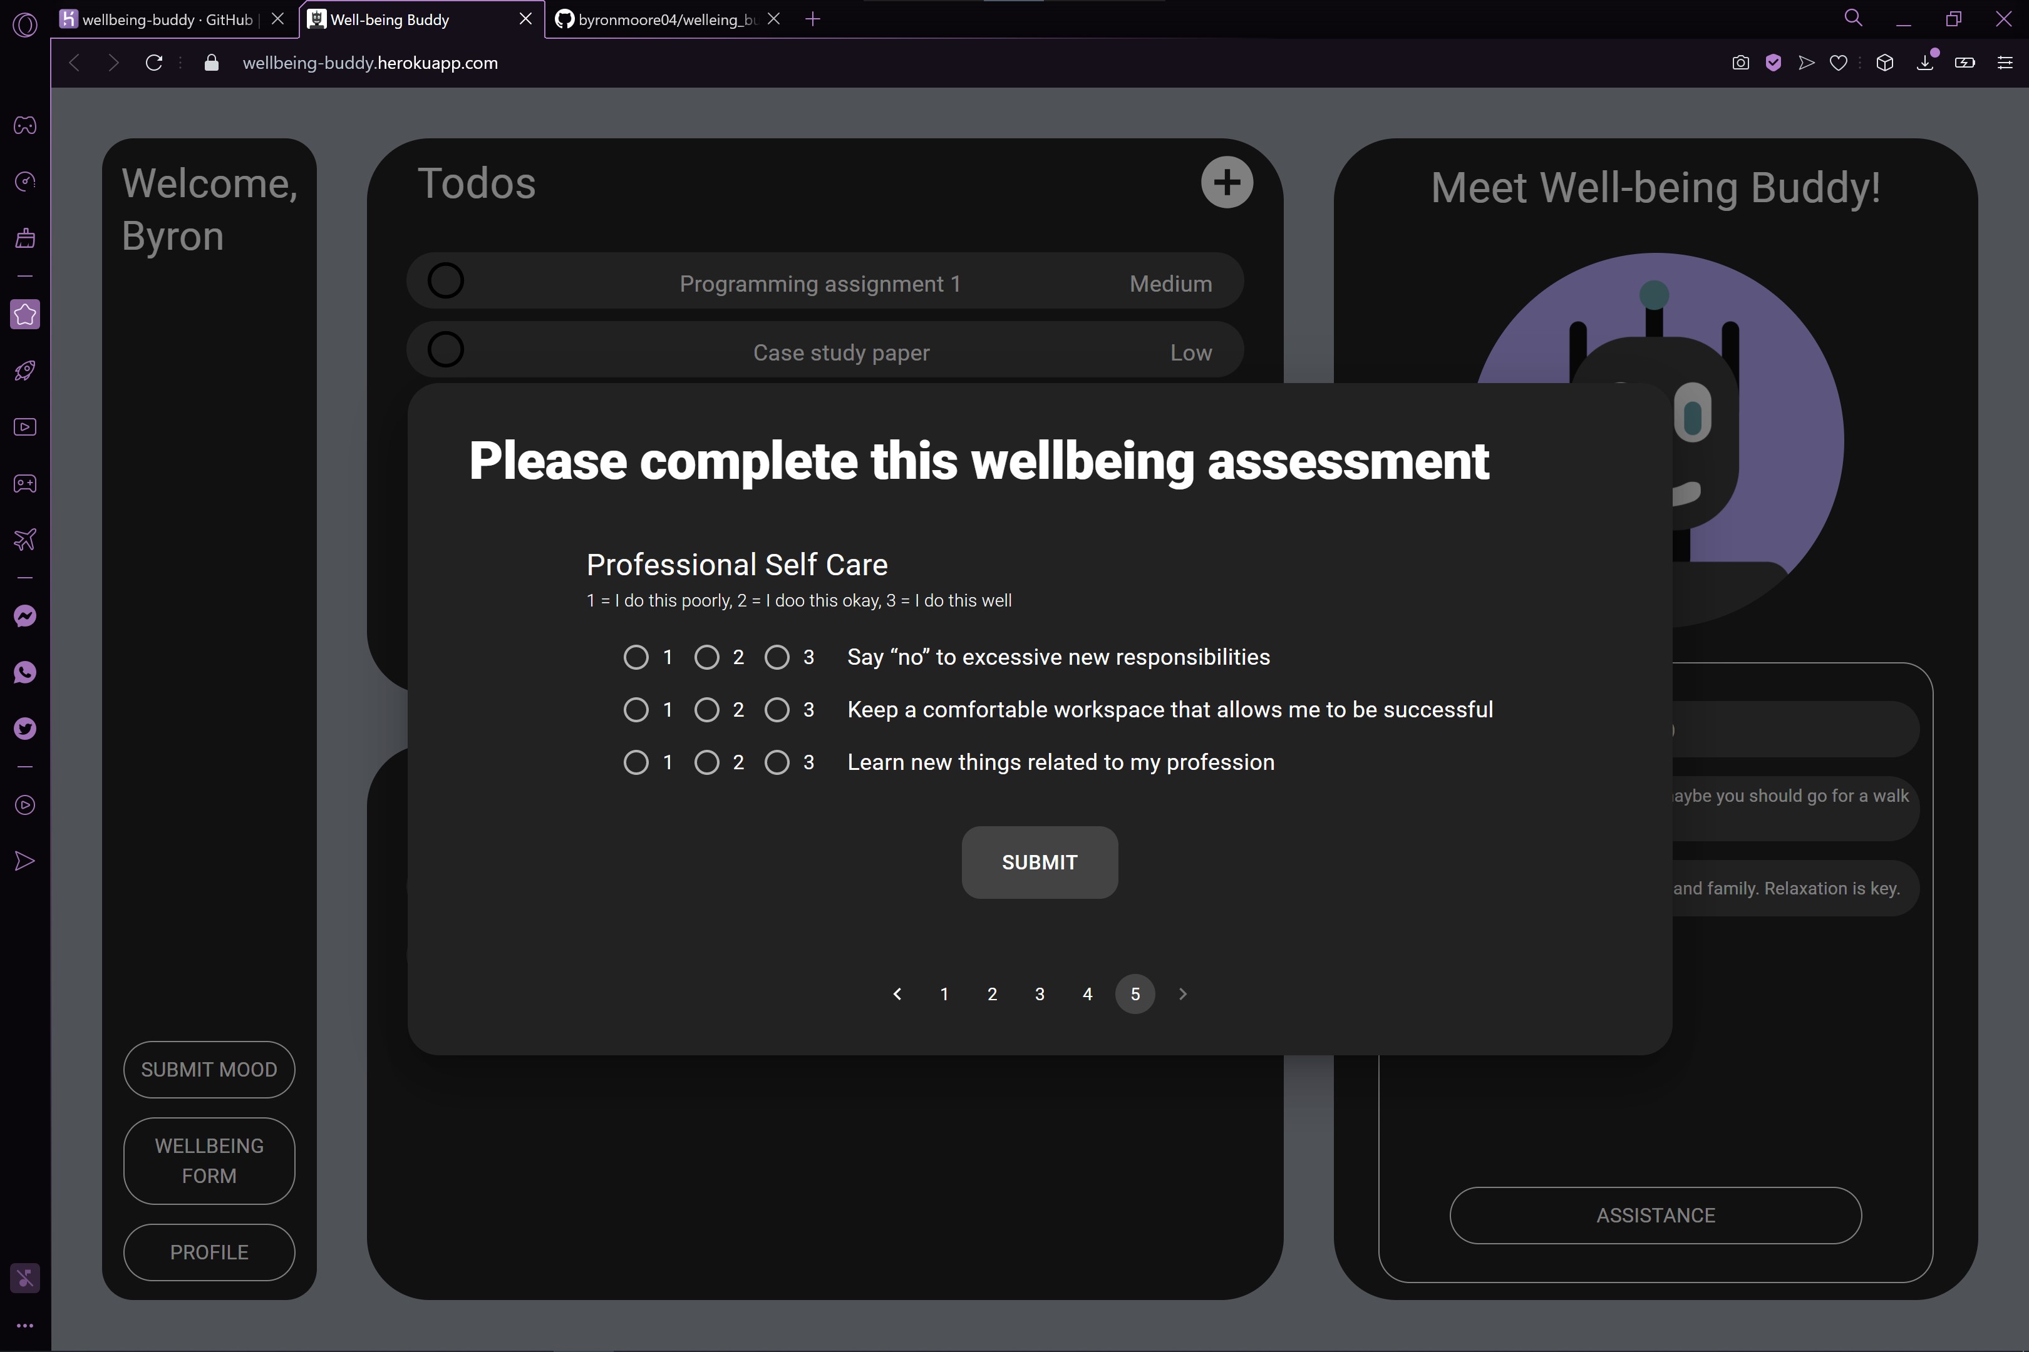Select rating 1 for learning new things
The image size is (2029, 1352).
click(636, 762)
